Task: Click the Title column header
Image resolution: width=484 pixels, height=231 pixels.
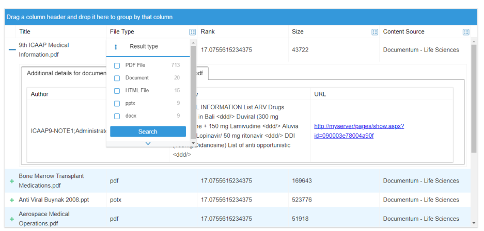Action: 25,32
